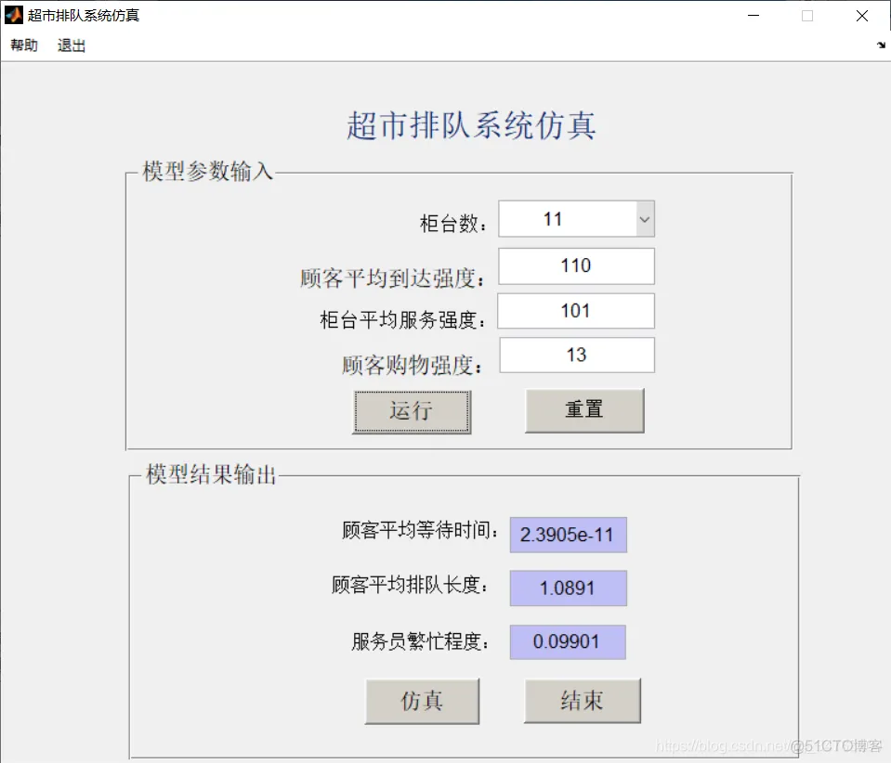Select the 顾客平均等待时间 result box

(x=568, y=534)
